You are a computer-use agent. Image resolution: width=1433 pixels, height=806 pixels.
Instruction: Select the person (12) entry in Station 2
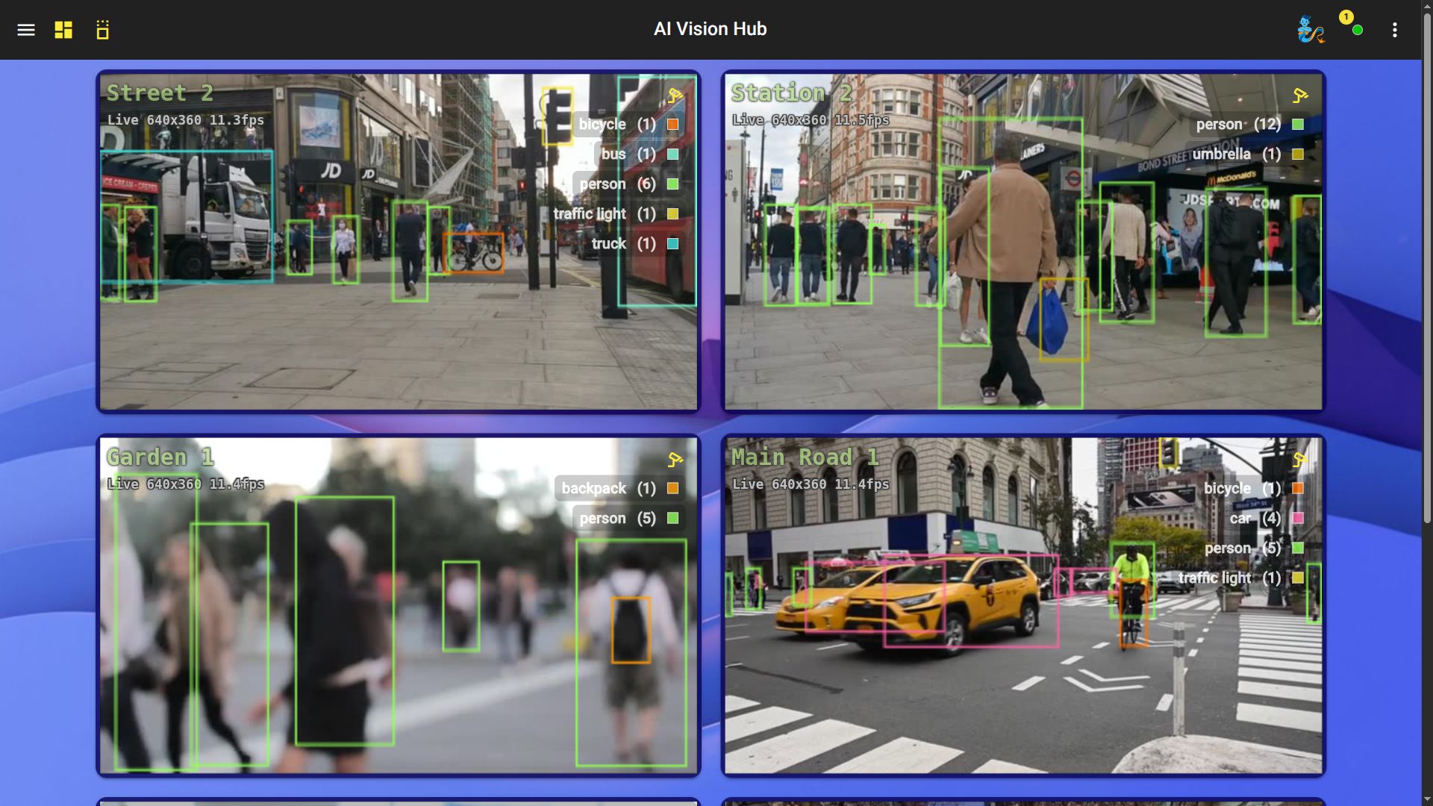tap(1237, 125)
